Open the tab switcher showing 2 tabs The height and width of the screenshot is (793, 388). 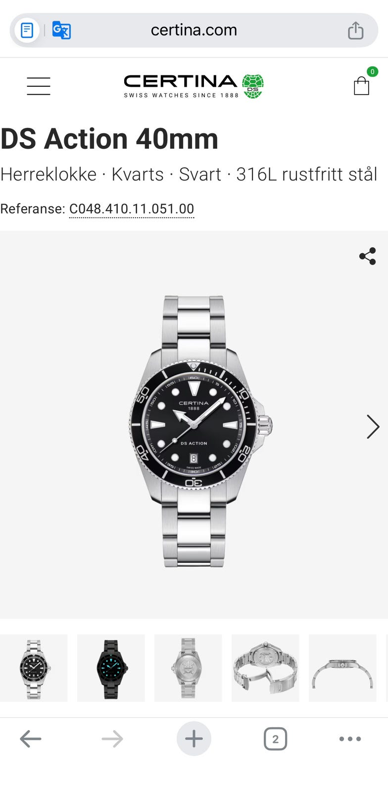coord(275,739)
